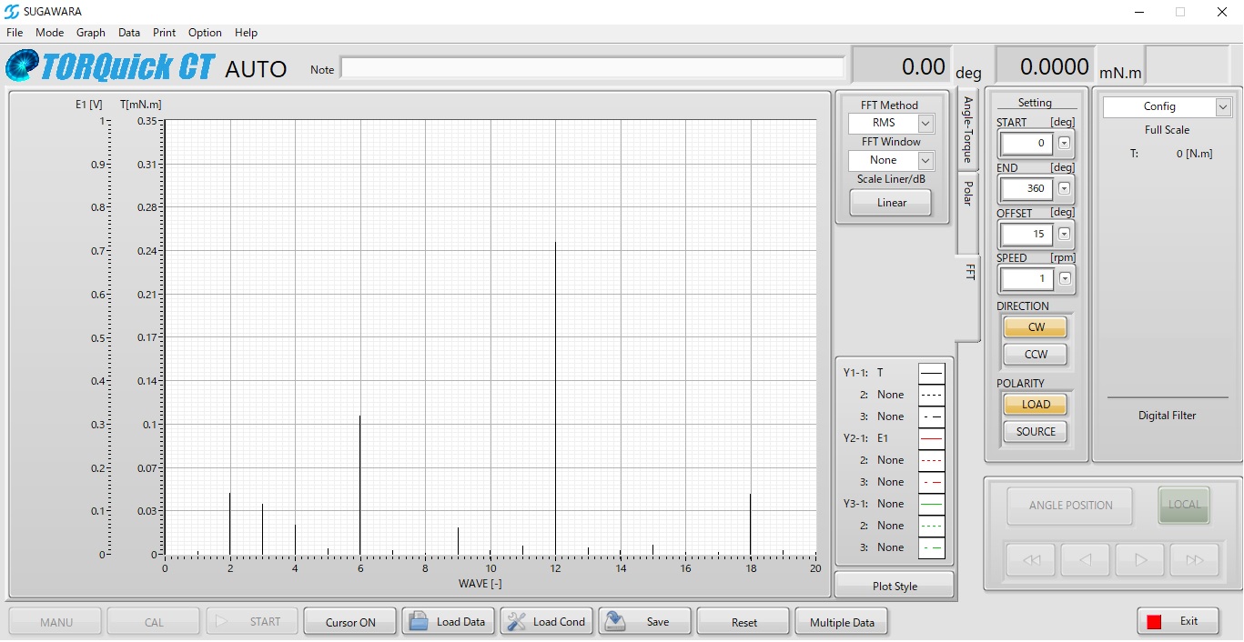Open the Option menu
Image resolution: width=1244 pixels, height=642 pixels.
205,33
